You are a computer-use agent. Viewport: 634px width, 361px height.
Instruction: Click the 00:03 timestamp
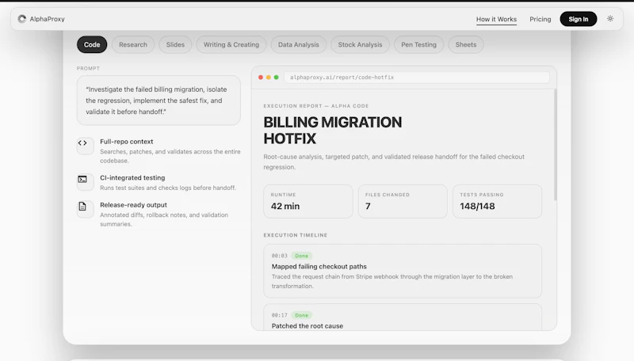(280, 256)
